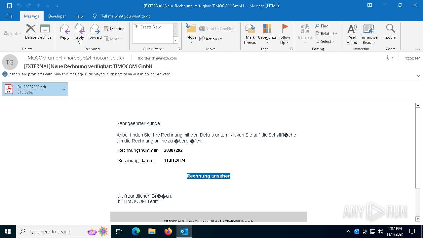Open Task View on taskbar
423x238 pixels.
(119, 231)
